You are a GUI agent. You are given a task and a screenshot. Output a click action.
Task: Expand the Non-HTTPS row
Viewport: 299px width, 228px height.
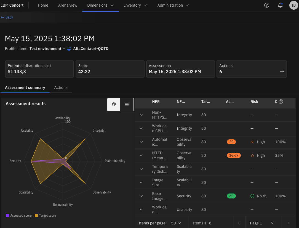[141, 115]
